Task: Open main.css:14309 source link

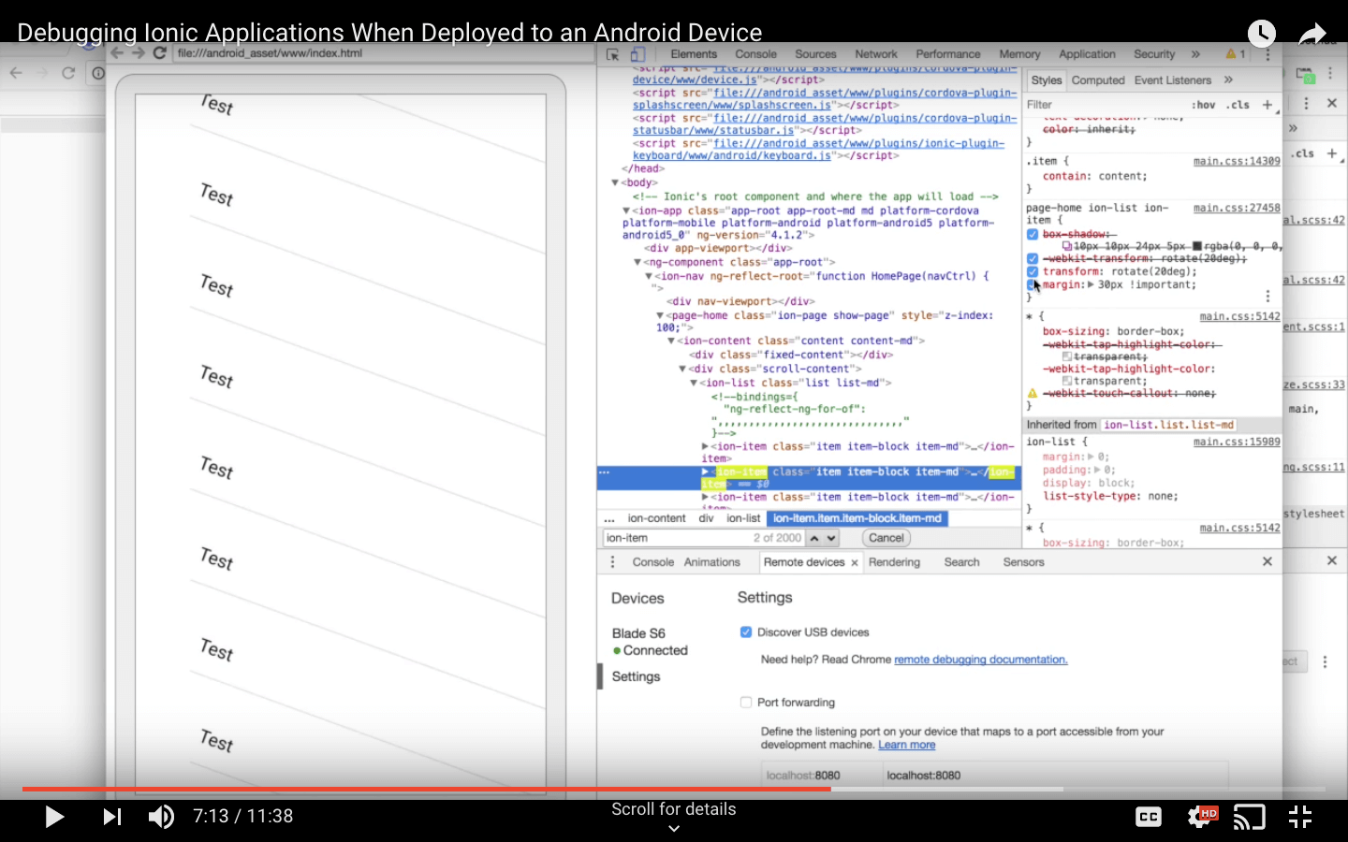Action: (1237, 162)
